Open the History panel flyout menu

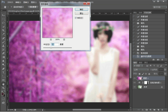(166, 12)
